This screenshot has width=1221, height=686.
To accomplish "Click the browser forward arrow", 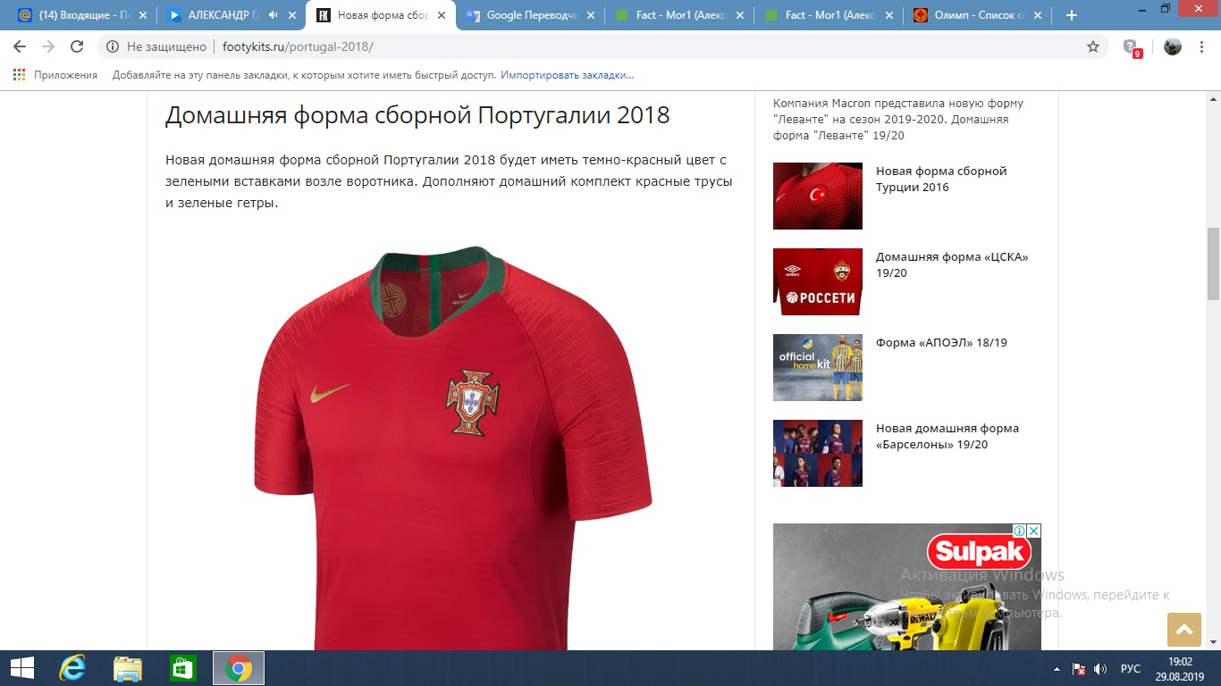I will (x=48, y=46).
